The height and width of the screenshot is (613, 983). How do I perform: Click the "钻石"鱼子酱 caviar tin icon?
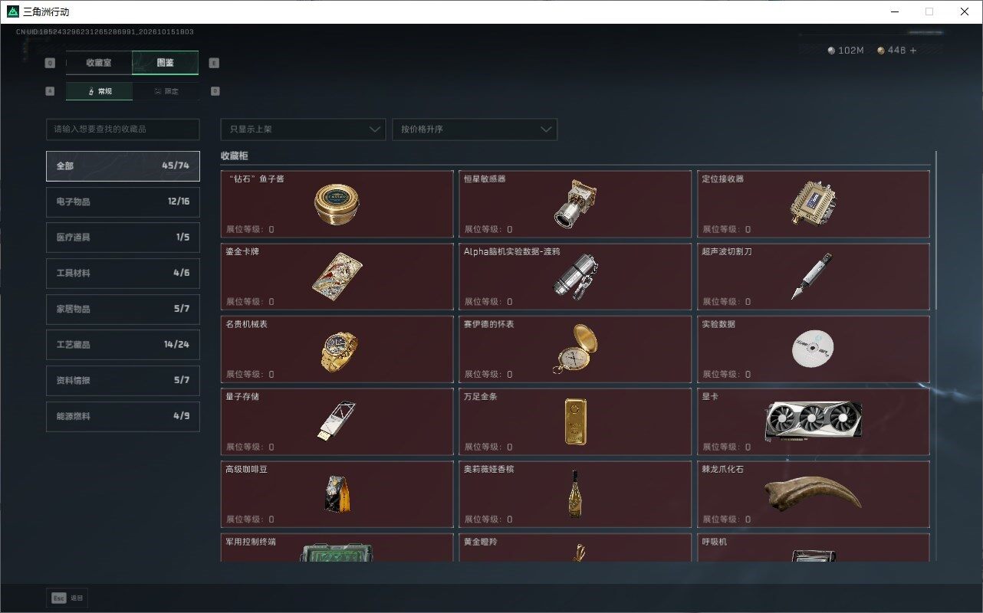coord(337,203)
